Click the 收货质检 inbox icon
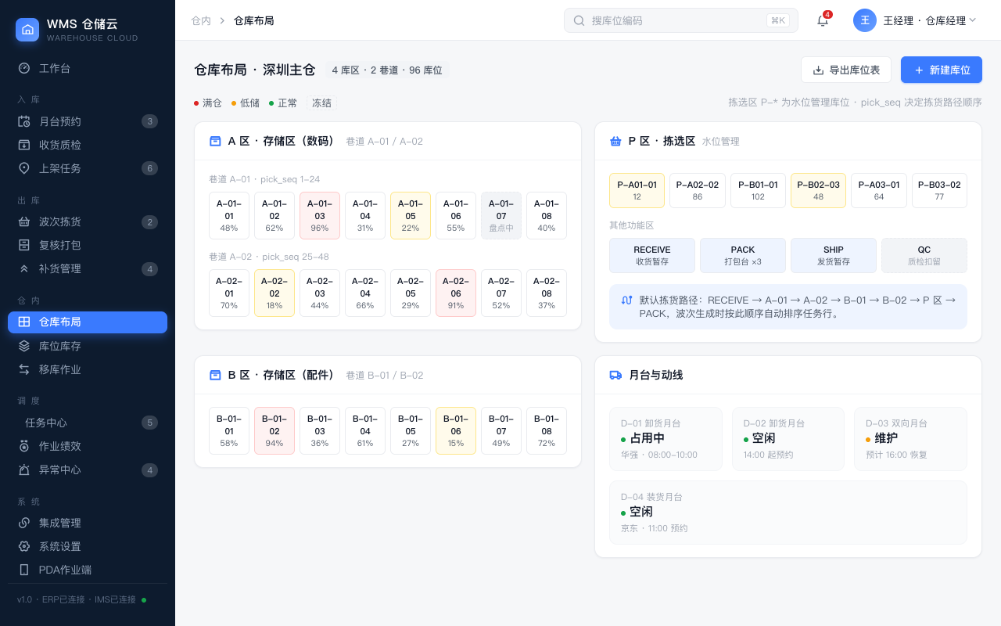This screenshot has width=1001, height=626. [x=24, y=145]
